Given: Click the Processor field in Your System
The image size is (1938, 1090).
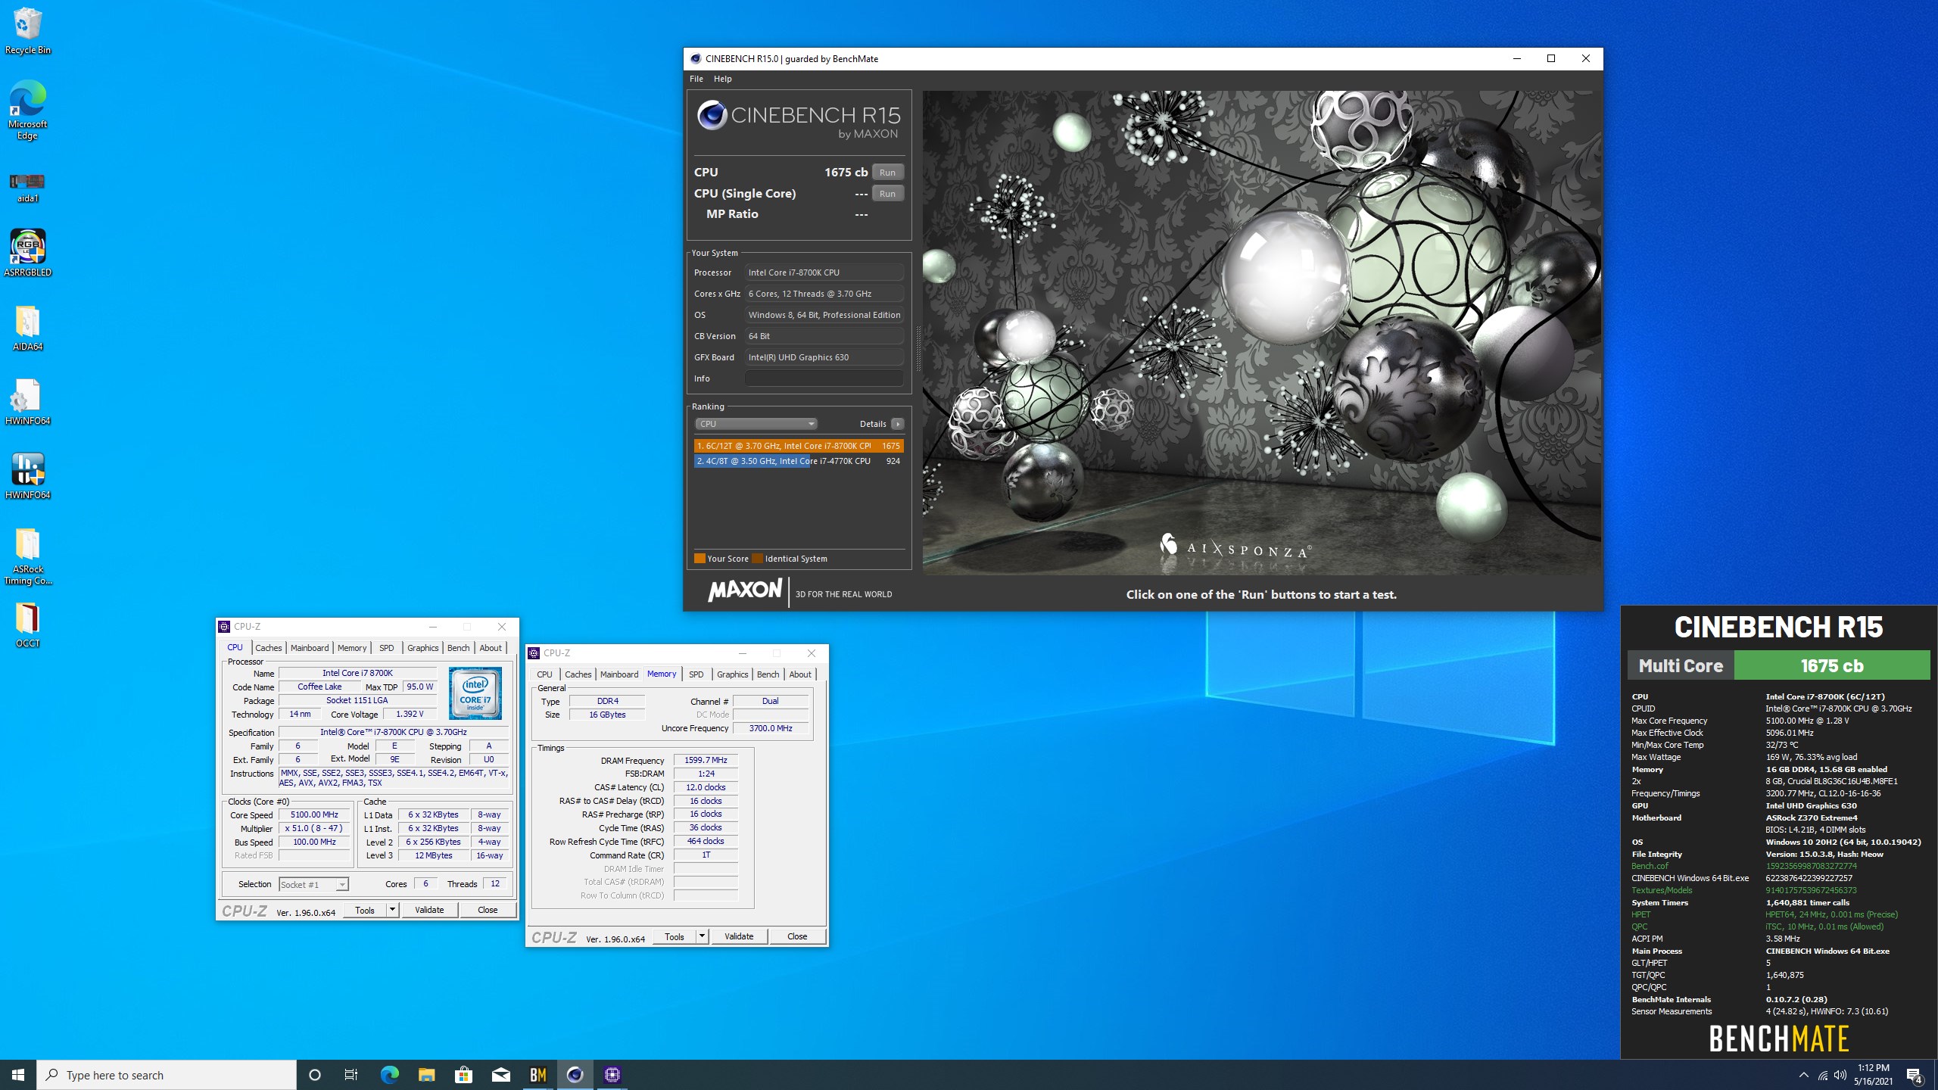Looking at the screenshot, I should 824,272.
